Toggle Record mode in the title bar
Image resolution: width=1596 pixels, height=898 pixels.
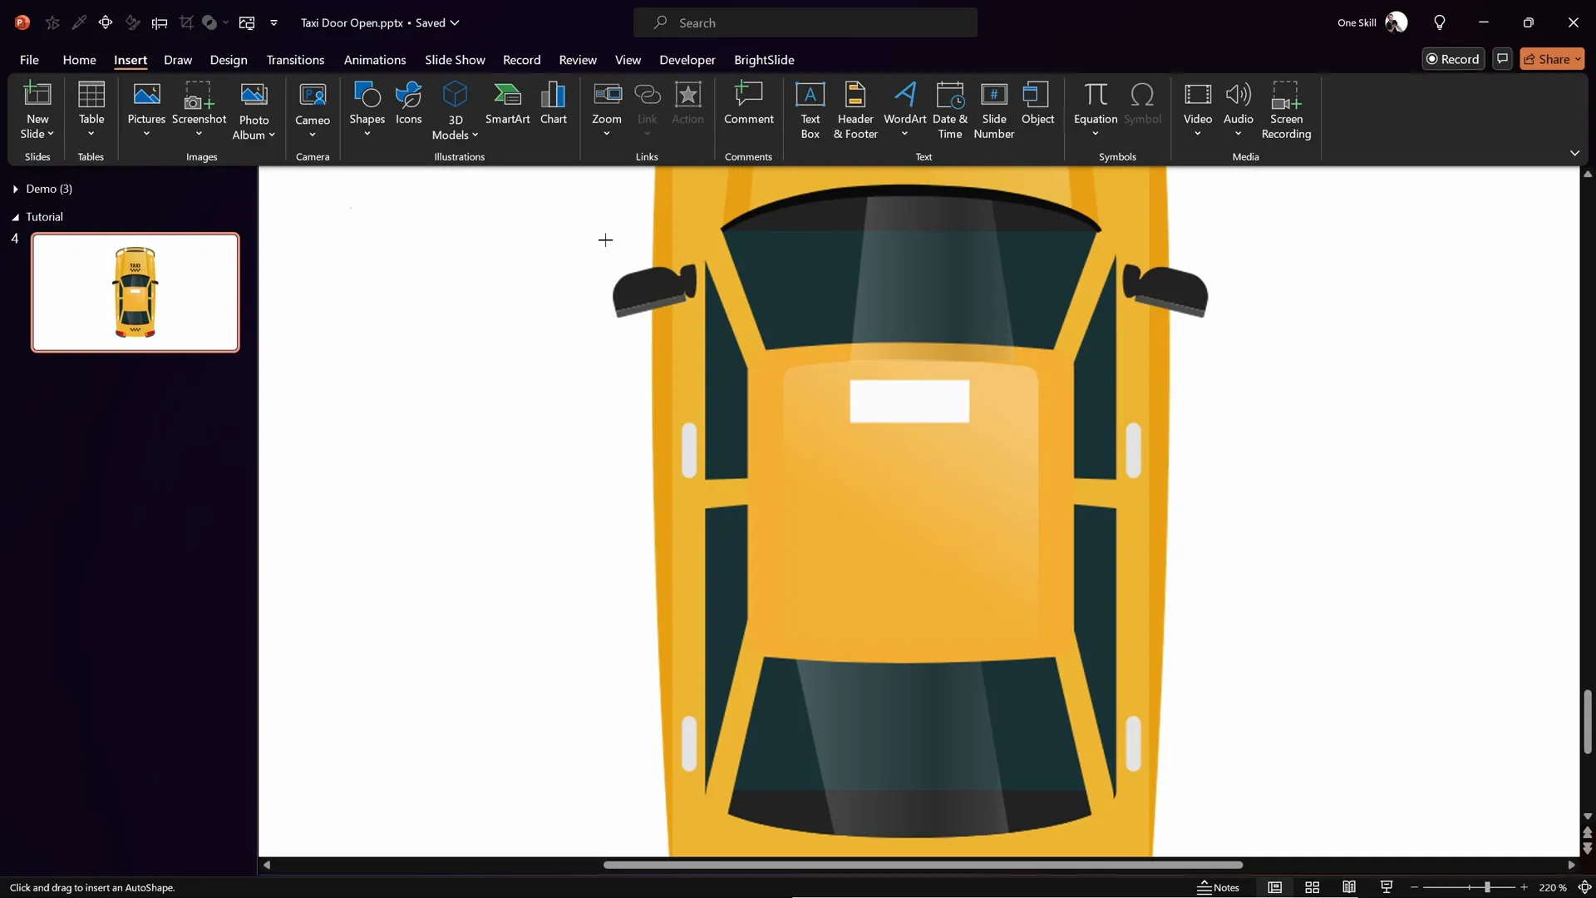1454,58
